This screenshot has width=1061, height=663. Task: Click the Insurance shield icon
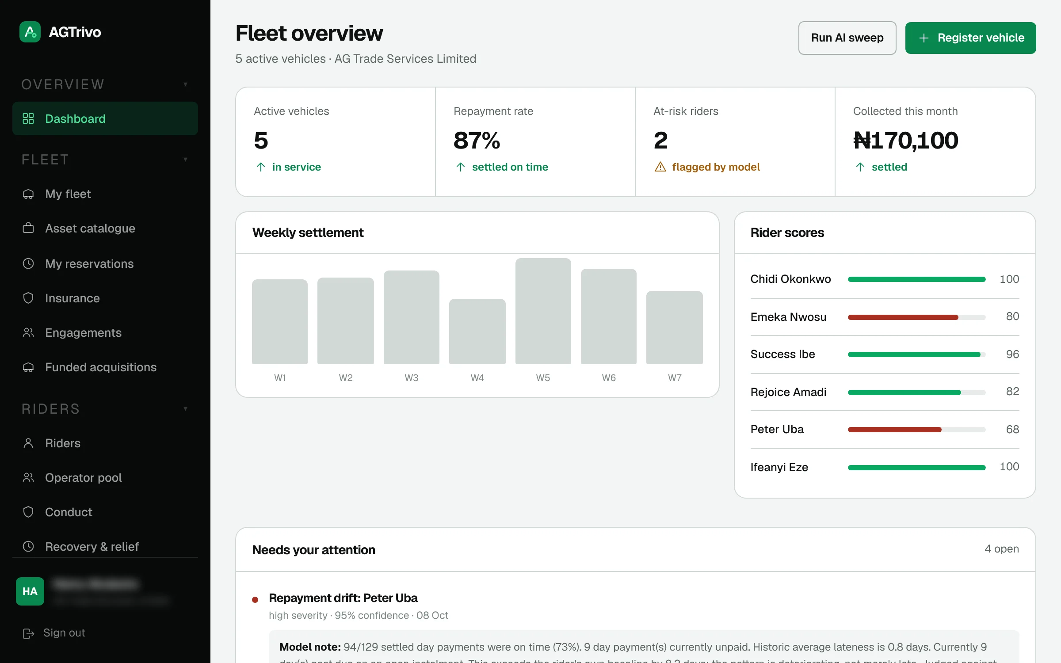coord(28,298)
